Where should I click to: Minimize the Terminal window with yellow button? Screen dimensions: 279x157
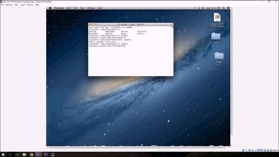93,24
